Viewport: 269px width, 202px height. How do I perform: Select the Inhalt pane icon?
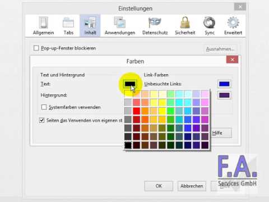[90, 25]
